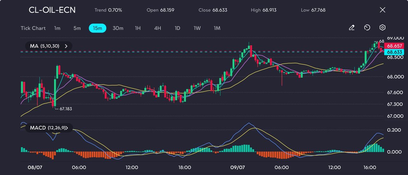The width and height of the screenshot is (408, 175).
Task: Expand the MACD (12,26,9) indicator
Action: pos(48,128)
